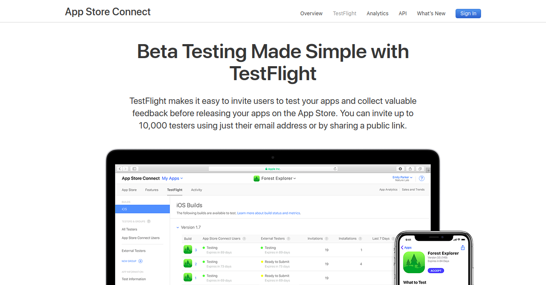Select External Testers in sidebar
This screenshot has width=546, height=285.
click(x=134, y=251)
